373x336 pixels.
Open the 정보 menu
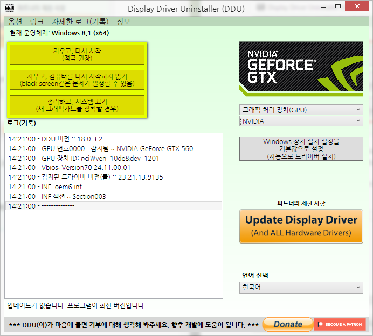123,22
